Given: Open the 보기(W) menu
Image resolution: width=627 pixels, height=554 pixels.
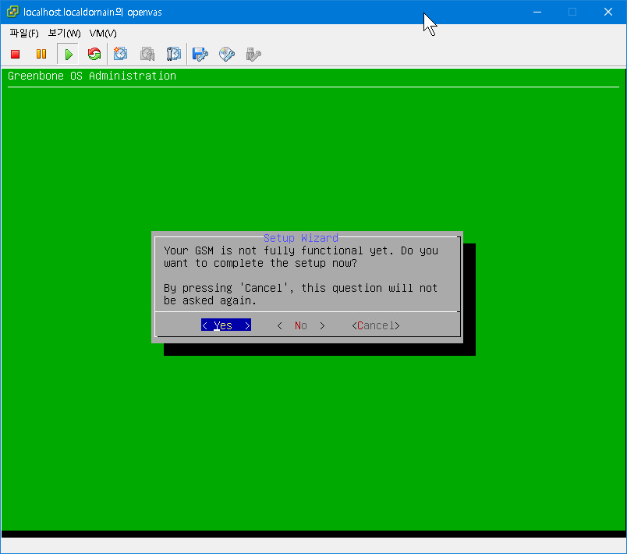Looking at the screenshot, I should point(65,34).
